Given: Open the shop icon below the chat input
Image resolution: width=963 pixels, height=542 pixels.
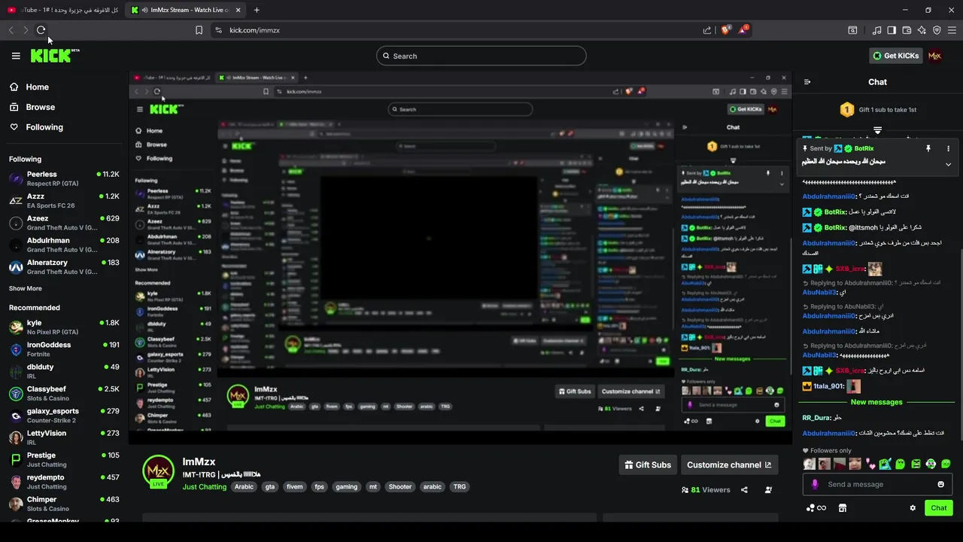Looking at the screenshot, I should pyautogui.click(x=843, y=508).
